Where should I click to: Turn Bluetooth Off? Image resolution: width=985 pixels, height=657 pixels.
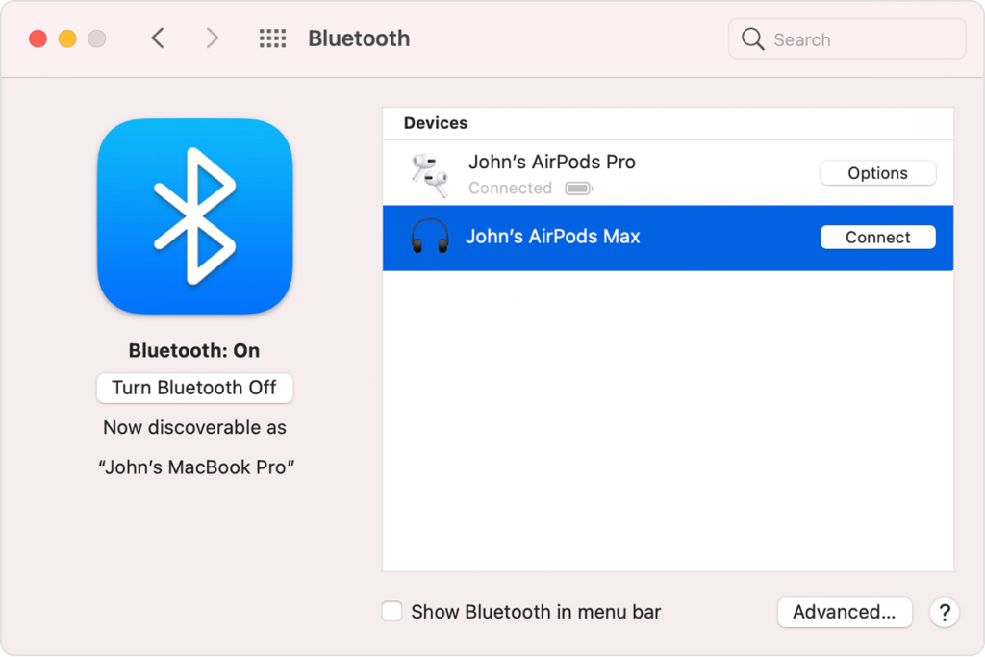tap(194, 388)
